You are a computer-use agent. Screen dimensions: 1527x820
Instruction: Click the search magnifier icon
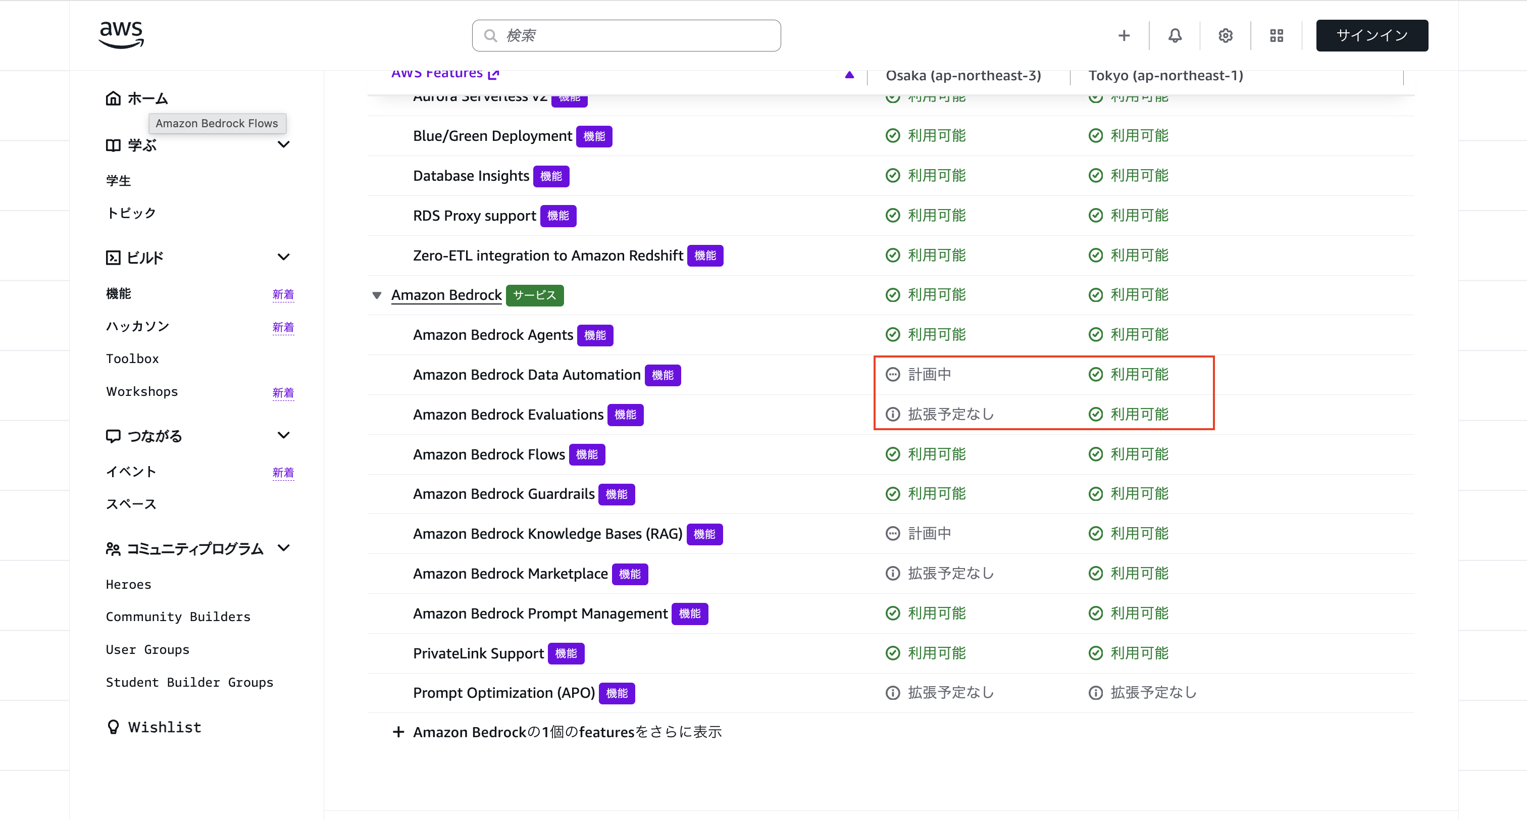point(490,35)
